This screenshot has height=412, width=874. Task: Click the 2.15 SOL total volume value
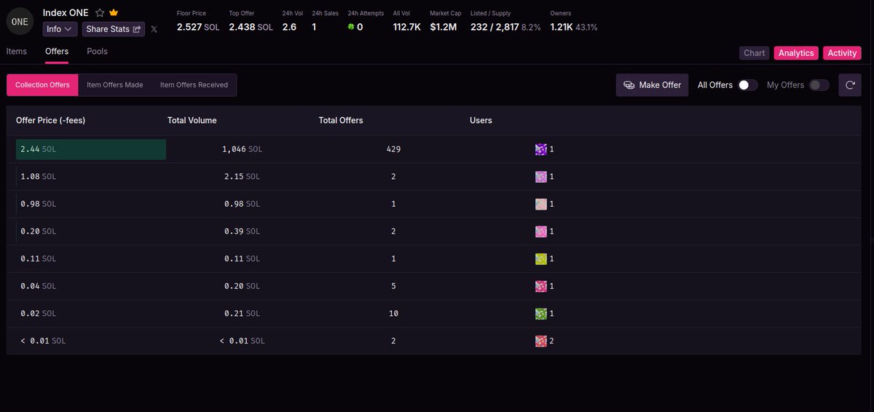click(x=242, y=177)
